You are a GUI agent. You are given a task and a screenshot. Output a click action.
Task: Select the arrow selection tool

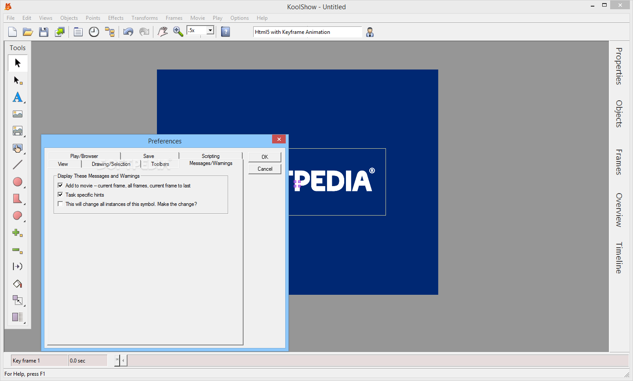[18, 63]
